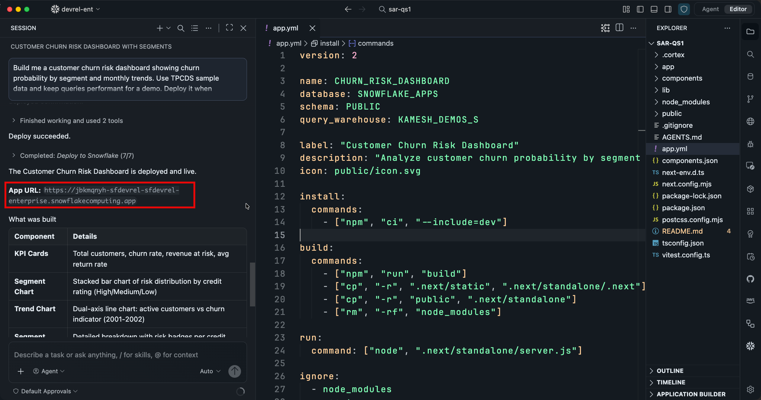Open the database icon in activity bar
Viewport: 761px width, 400px height.
pos(750,77)
